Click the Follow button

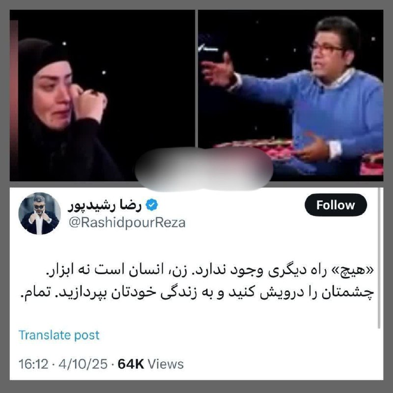pyautogui.click(x=336, y=205)
